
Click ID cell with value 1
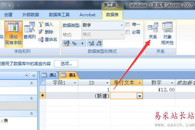(94, 89)
